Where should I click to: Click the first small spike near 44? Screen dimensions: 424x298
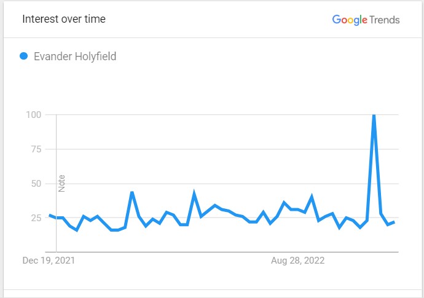point(132,193)
